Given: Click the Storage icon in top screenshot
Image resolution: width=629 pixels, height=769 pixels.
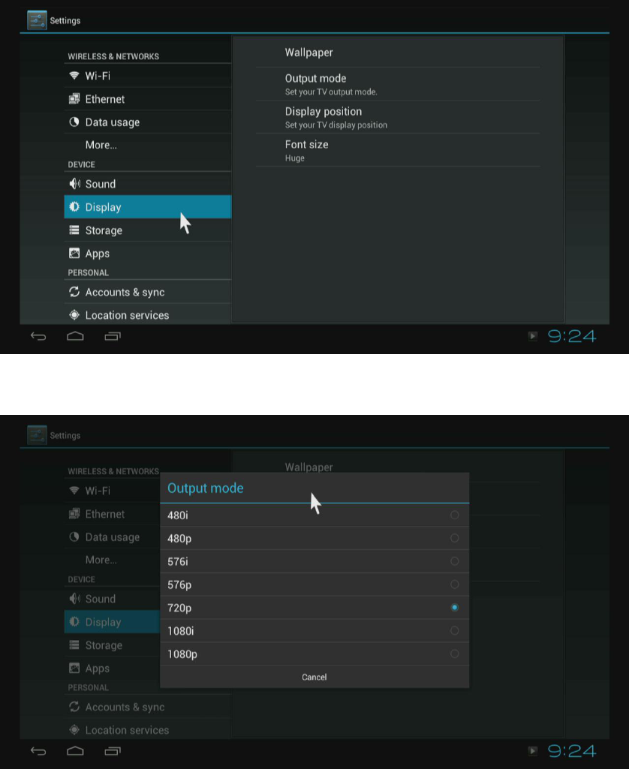Looking at the screenshot, I should (74, 230).
